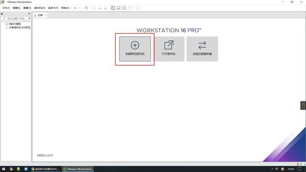Click the Send Ctrl+Alt+Del toolbar icon
Screen dimensions: 306x172
86,8
